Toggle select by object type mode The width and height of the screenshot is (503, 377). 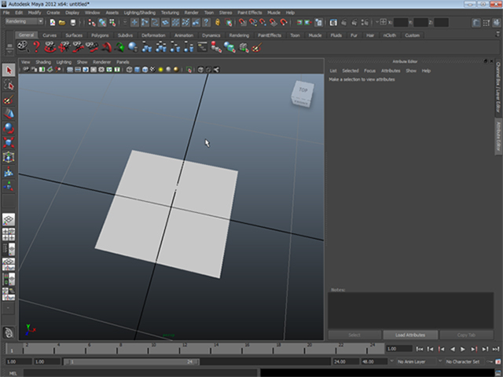(x=102, y=23)
